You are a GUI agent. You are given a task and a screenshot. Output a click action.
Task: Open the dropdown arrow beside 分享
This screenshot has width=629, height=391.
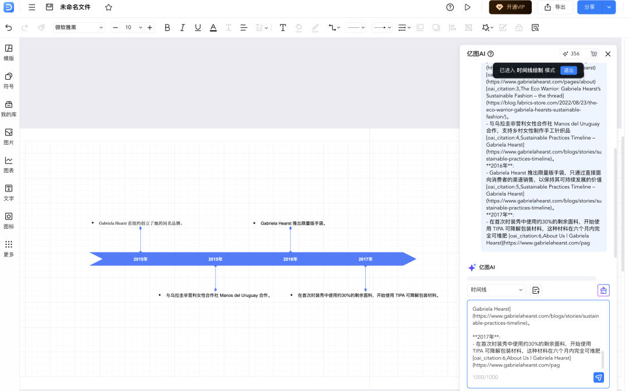[x=609, y=7]
